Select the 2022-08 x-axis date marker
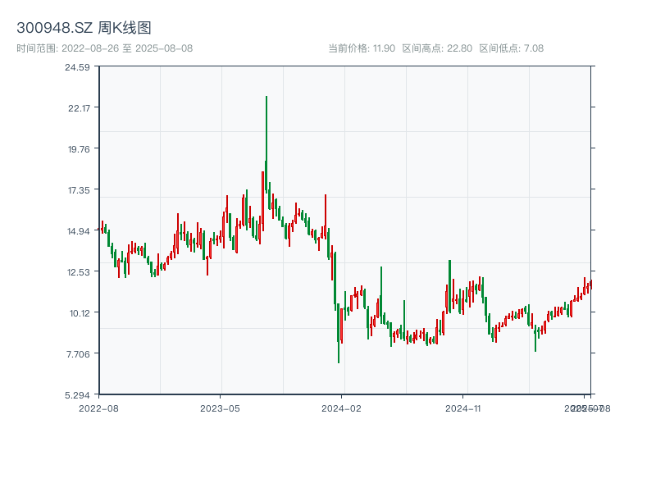The width and height of the screenshot is (656, 492). point(98,408)
